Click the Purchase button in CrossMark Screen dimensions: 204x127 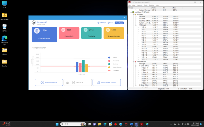pyautogui.click(x=119, y=23)
